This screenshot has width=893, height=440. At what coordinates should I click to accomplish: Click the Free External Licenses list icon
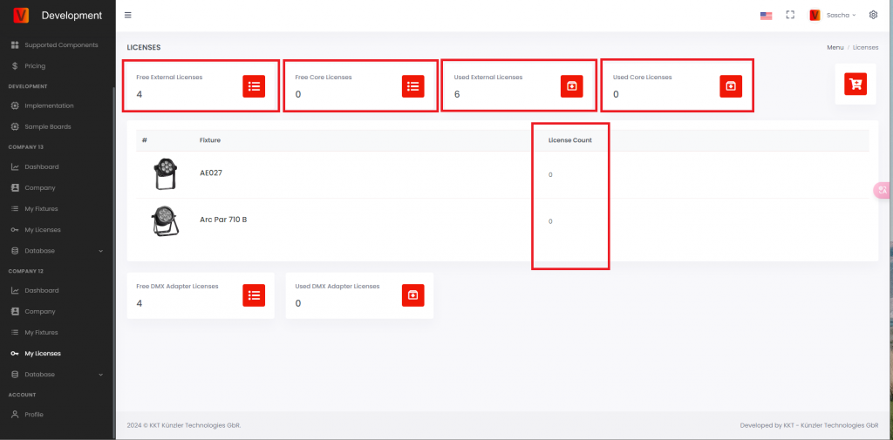[x=254, y=85]
